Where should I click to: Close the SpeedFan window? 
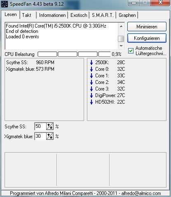pos(160,2)
